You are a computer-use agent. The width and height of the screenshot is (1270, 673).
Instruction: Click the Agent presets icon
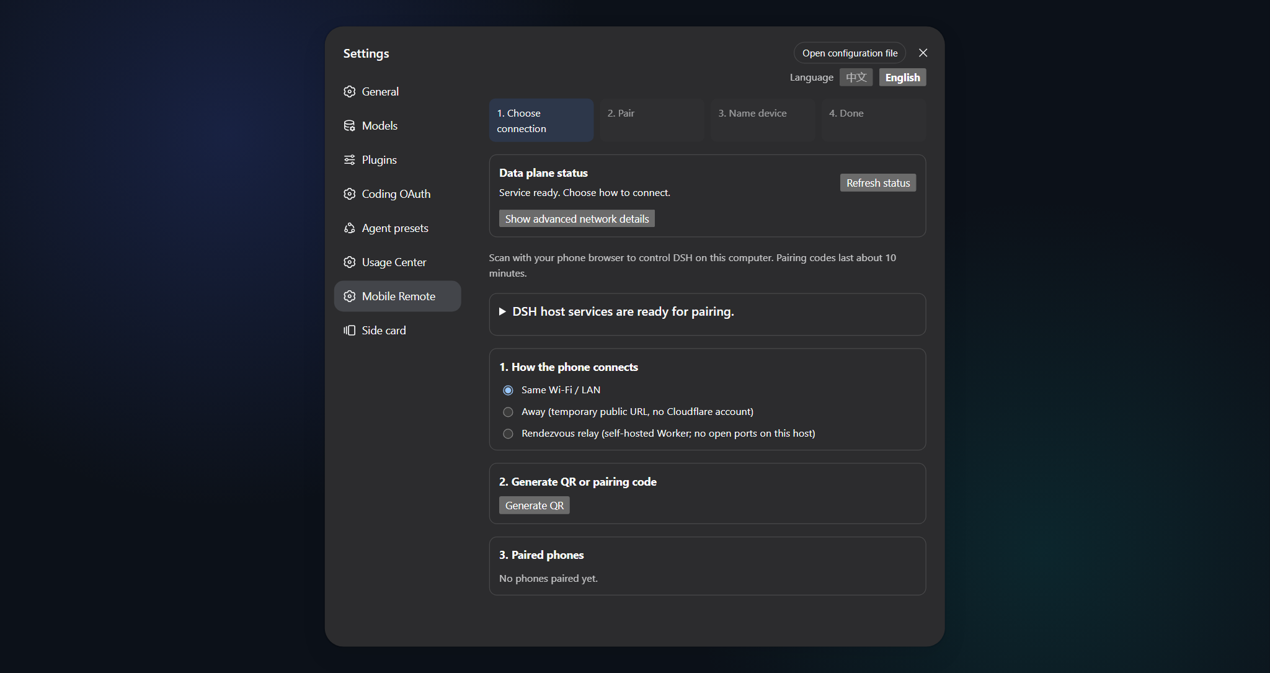click(350, 228)
